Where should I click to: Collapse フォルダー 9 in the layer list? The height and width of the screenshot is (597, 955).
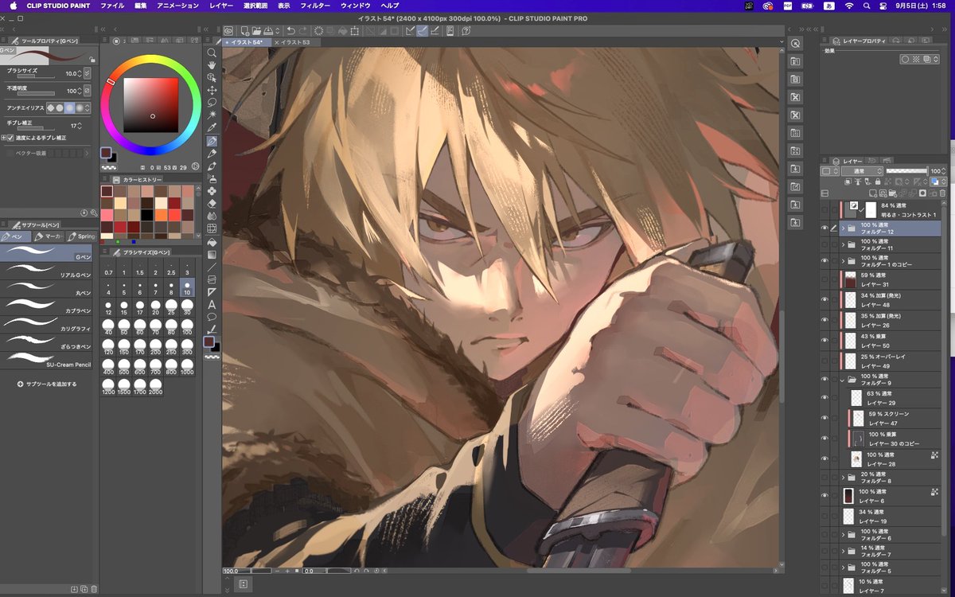coord(843,380)
